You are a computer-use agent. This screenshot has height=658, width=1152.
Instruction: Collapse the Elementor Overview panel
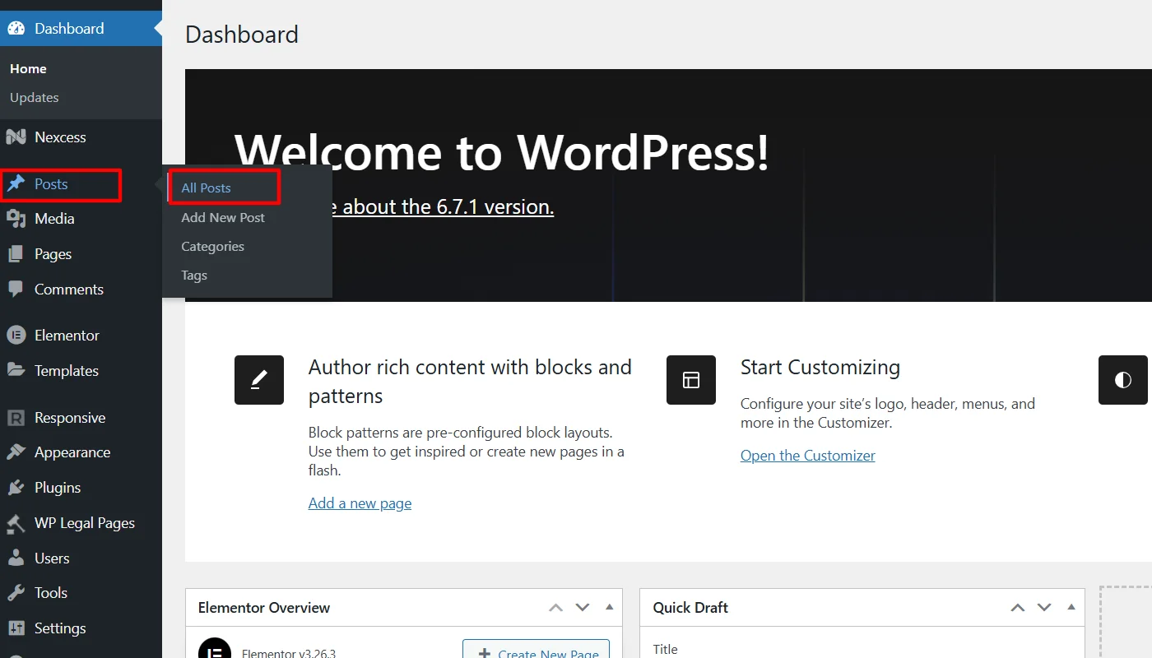(609, 608)
